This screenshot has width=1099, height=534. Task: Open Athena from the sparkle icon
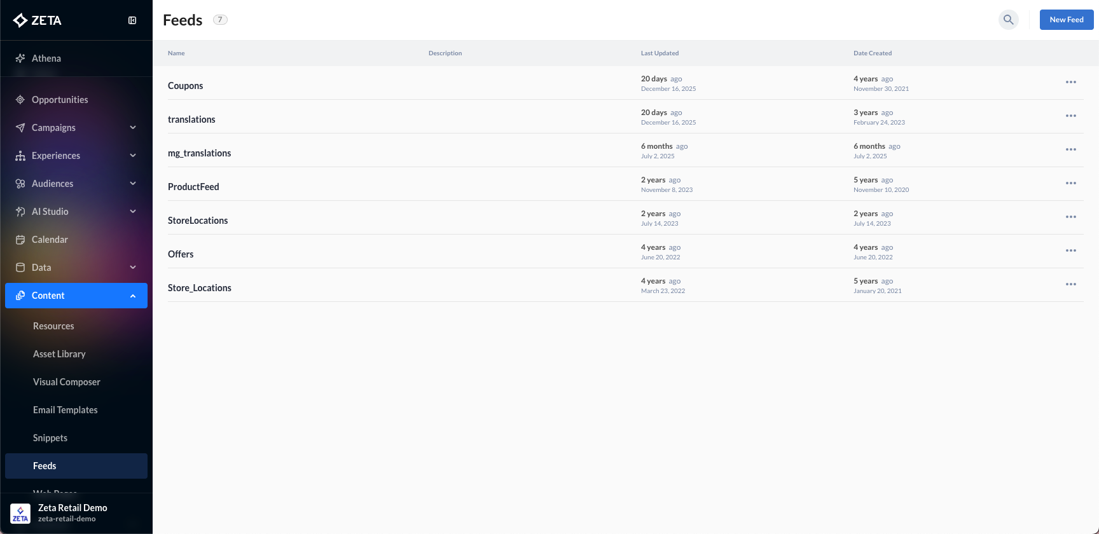[20, 58]
